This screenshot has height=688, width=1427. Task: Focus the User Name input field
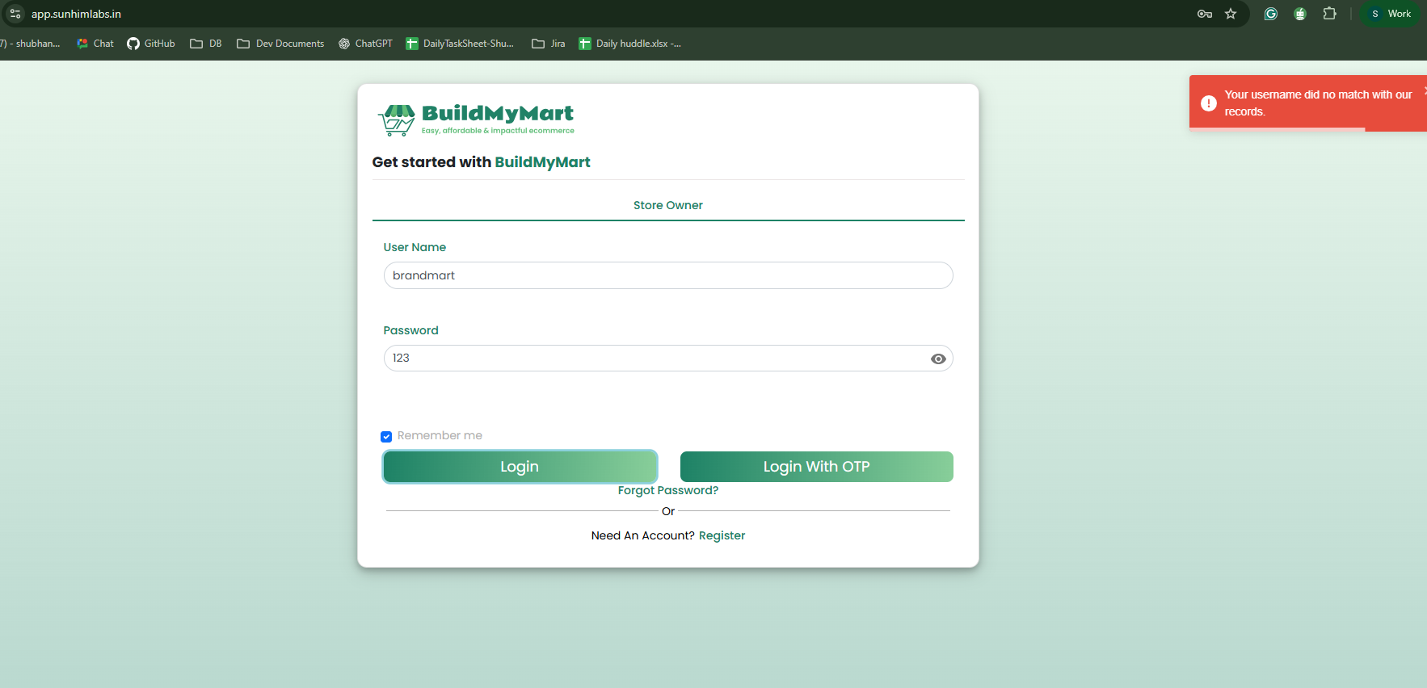point(668,275)
